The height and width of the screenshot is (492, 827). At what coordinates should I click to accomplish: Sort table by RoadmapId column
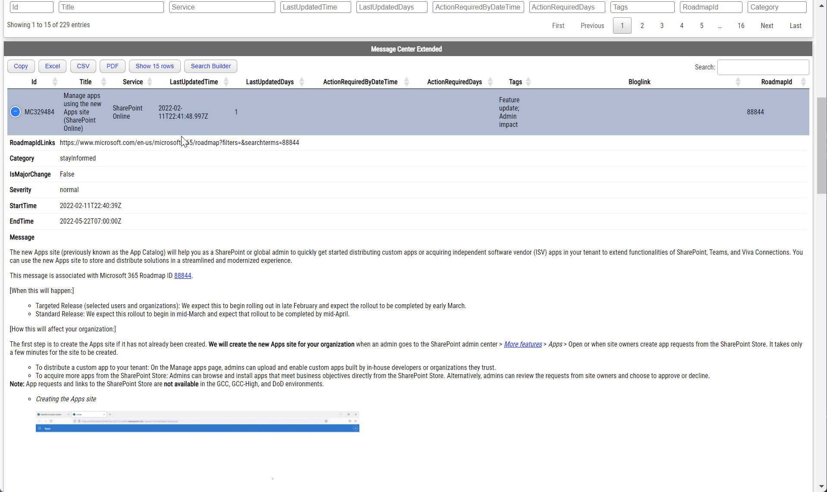pos(776,82)
